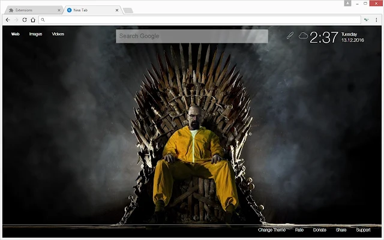Click the Change Theme link
384x240 pixels.
point(272,230)
